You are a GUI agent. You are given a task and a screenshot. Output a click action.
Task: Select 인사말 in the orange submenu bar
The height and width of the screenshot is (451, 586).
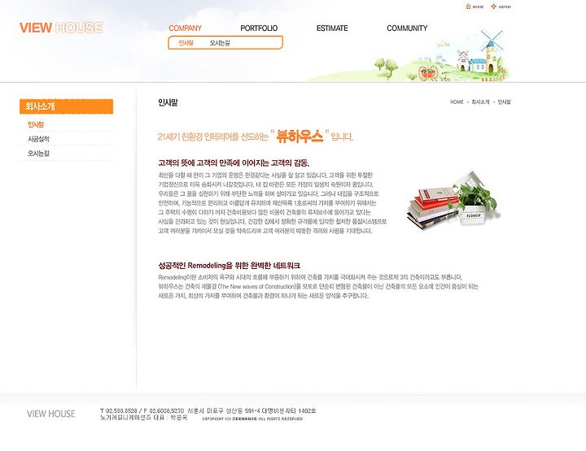(x=186, y=43)
